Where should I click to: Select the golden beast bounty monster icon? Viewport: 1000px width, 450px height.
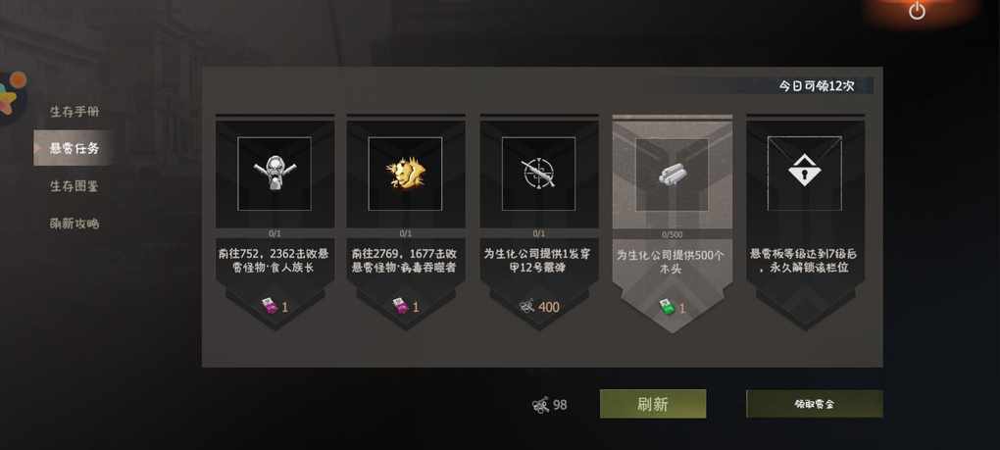(405, 174)
